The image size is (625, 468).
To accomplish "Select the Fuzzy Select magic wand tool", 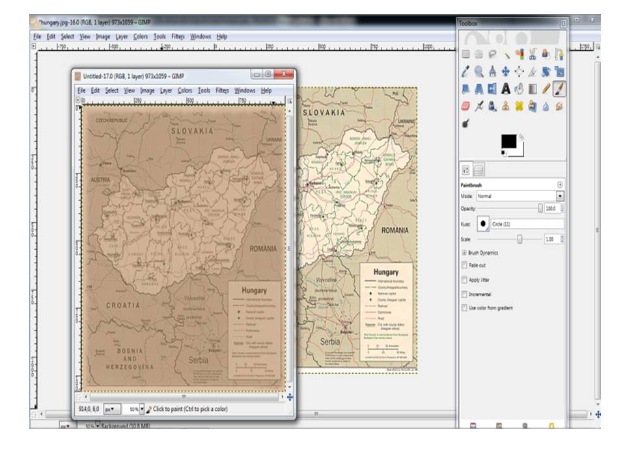I will (x=506, y=54).
